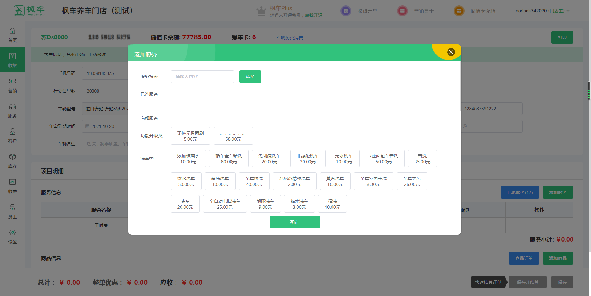Click the page vertical scrollbar thumb
Image resolution: width=591 pixels, height=296 pixels.
tap(589, 91)
